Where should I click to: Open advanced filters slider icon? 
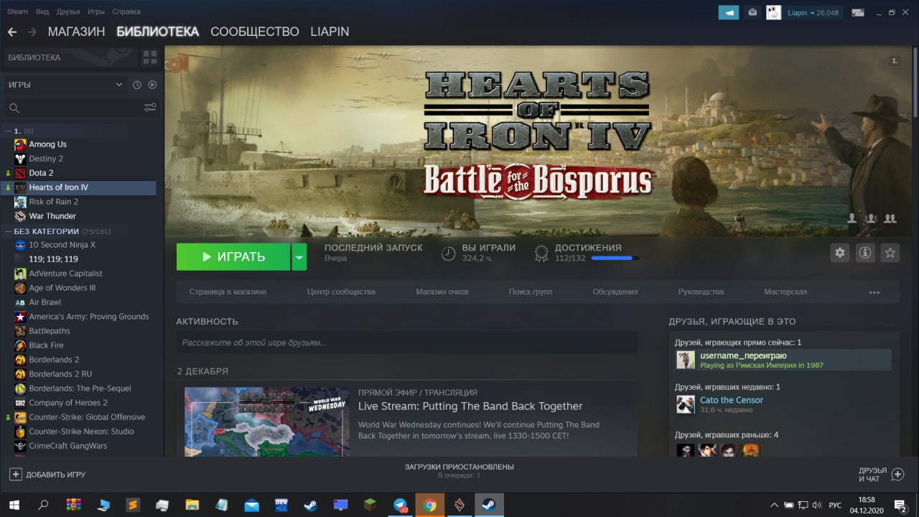click(x=150, y=108)
